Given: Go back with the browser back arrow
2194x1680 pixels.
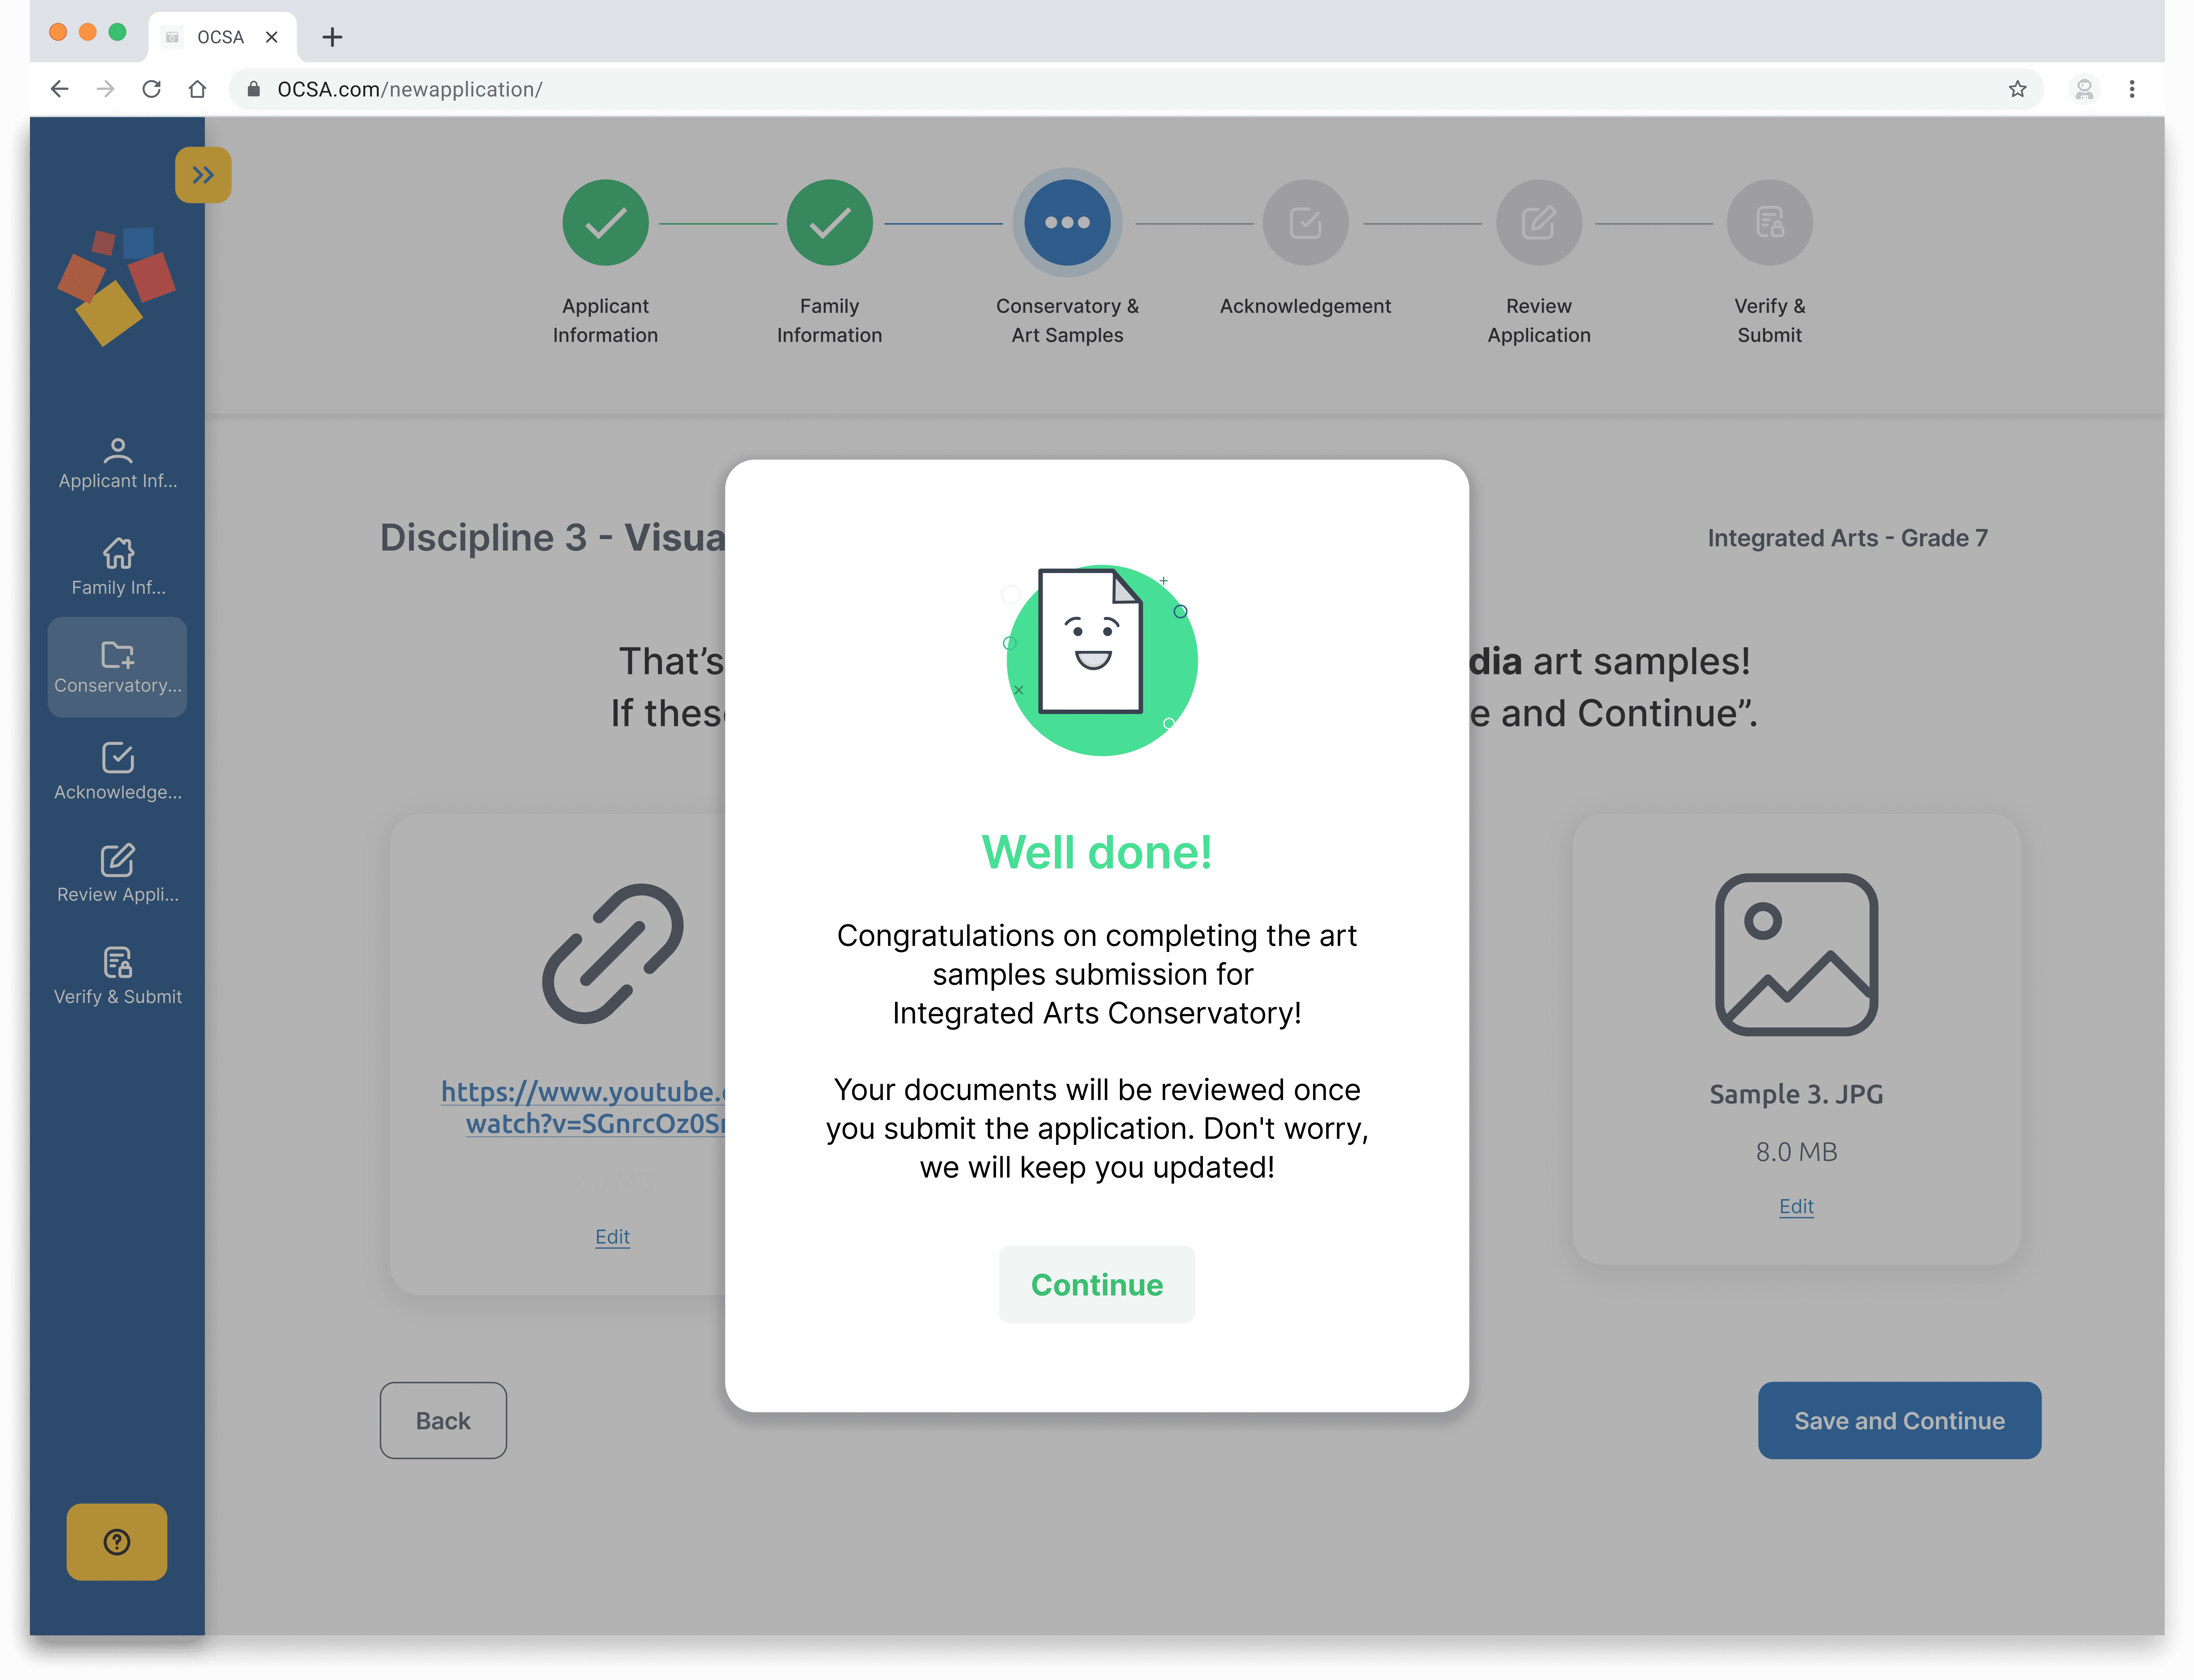Looking at the screenshot, I should pos(60,89).
